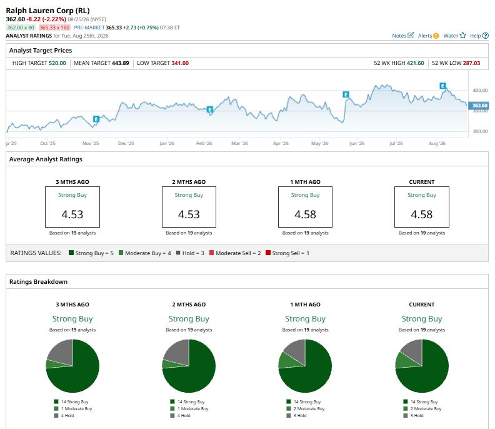Click the November earnings E marker

tap(96, 119)
